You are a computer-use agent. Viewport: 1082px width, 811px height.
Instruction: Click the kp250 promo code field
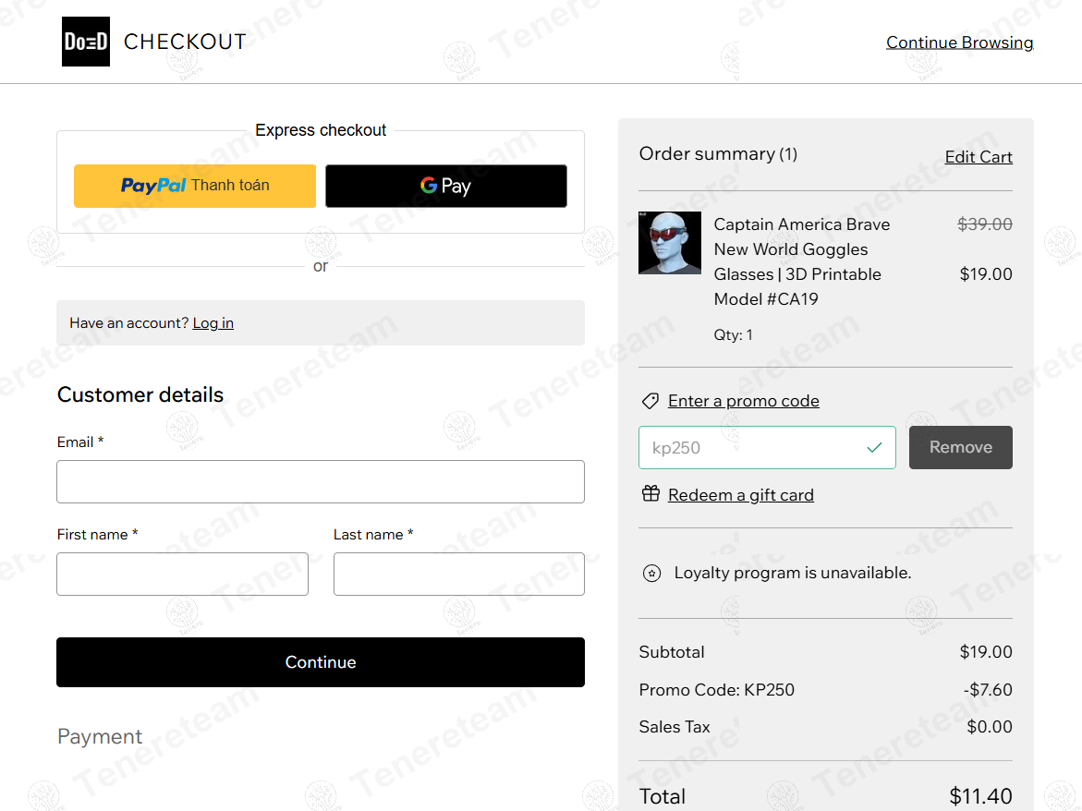(x=767, y=447)
